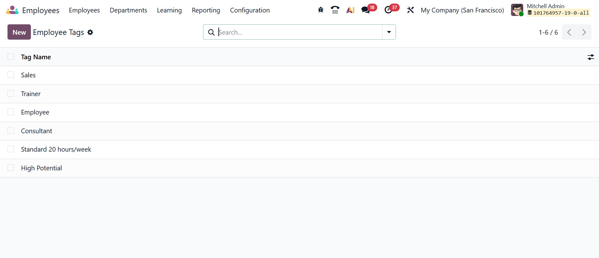
Task: Open conversations with 18 unread messages
Action: pyautogui.click(x=369, y=9)
